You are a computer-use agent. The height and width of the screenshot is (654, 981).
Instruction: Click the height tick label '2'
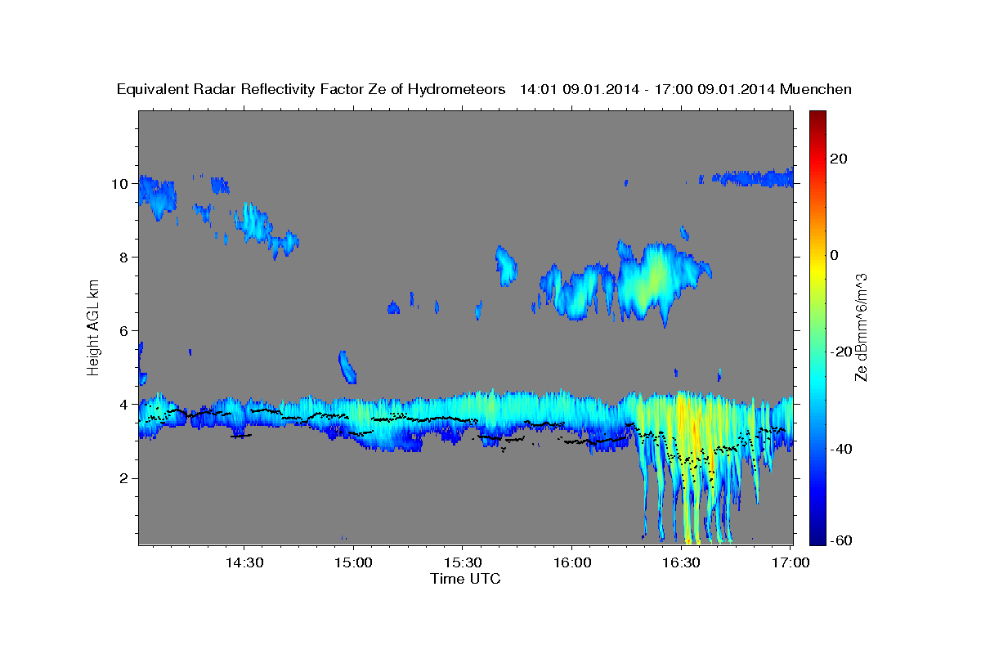pyautogui.click(x=124, y=478)
